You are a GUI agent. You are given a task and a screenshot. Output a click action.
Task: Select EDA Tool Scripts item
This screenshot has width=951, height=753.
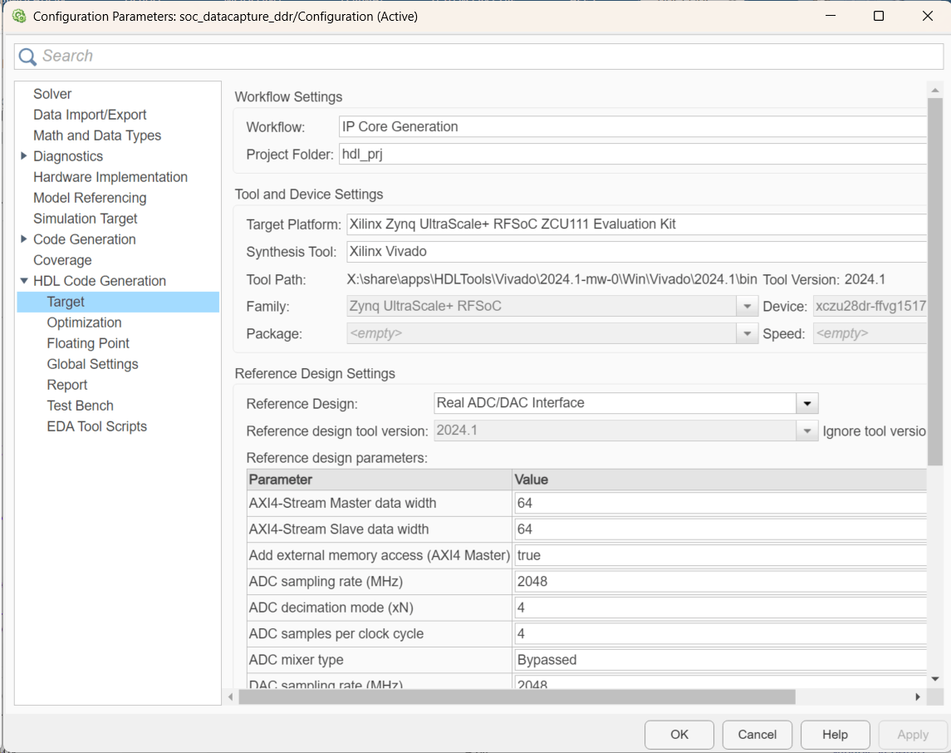(96, 426)
